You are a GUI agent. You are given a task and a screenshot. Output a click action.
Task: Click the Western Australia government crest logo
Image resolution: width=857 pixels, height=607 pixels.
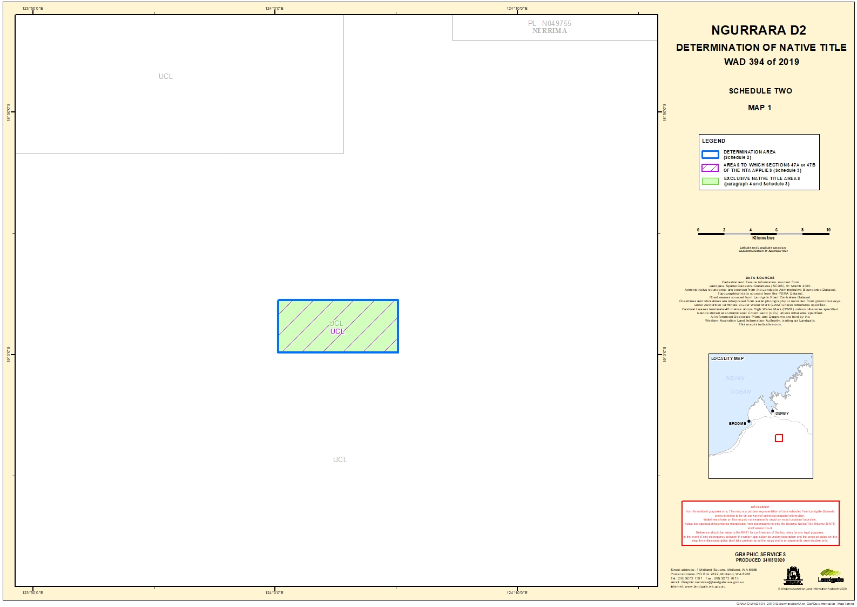[793, 576]
